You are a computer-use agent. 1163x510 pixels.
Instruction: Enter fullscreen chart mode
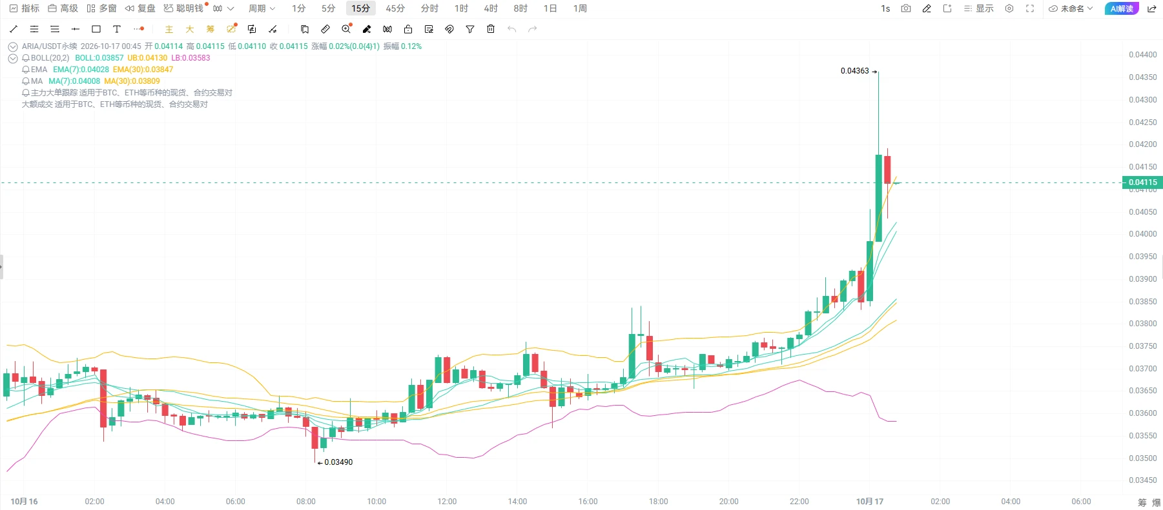[x=1030, y=8]
